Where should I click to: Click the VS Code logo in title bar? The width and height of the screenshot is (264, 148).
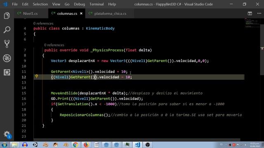pyautogui.click(x=5, y=4)
